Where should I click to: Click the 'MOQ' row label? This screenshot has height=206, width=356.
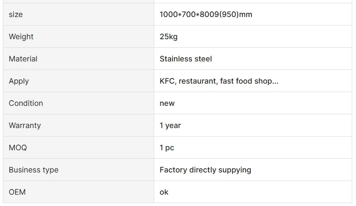(x=18, y=148)
